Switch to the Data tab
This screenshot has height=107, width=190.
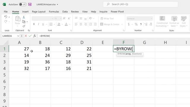tap(65, 12)
